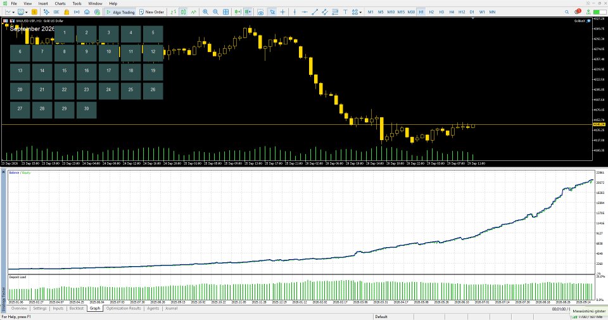608x320 pixels.
Task: Select the trendline drawing tool
Action: pos(315,12)
